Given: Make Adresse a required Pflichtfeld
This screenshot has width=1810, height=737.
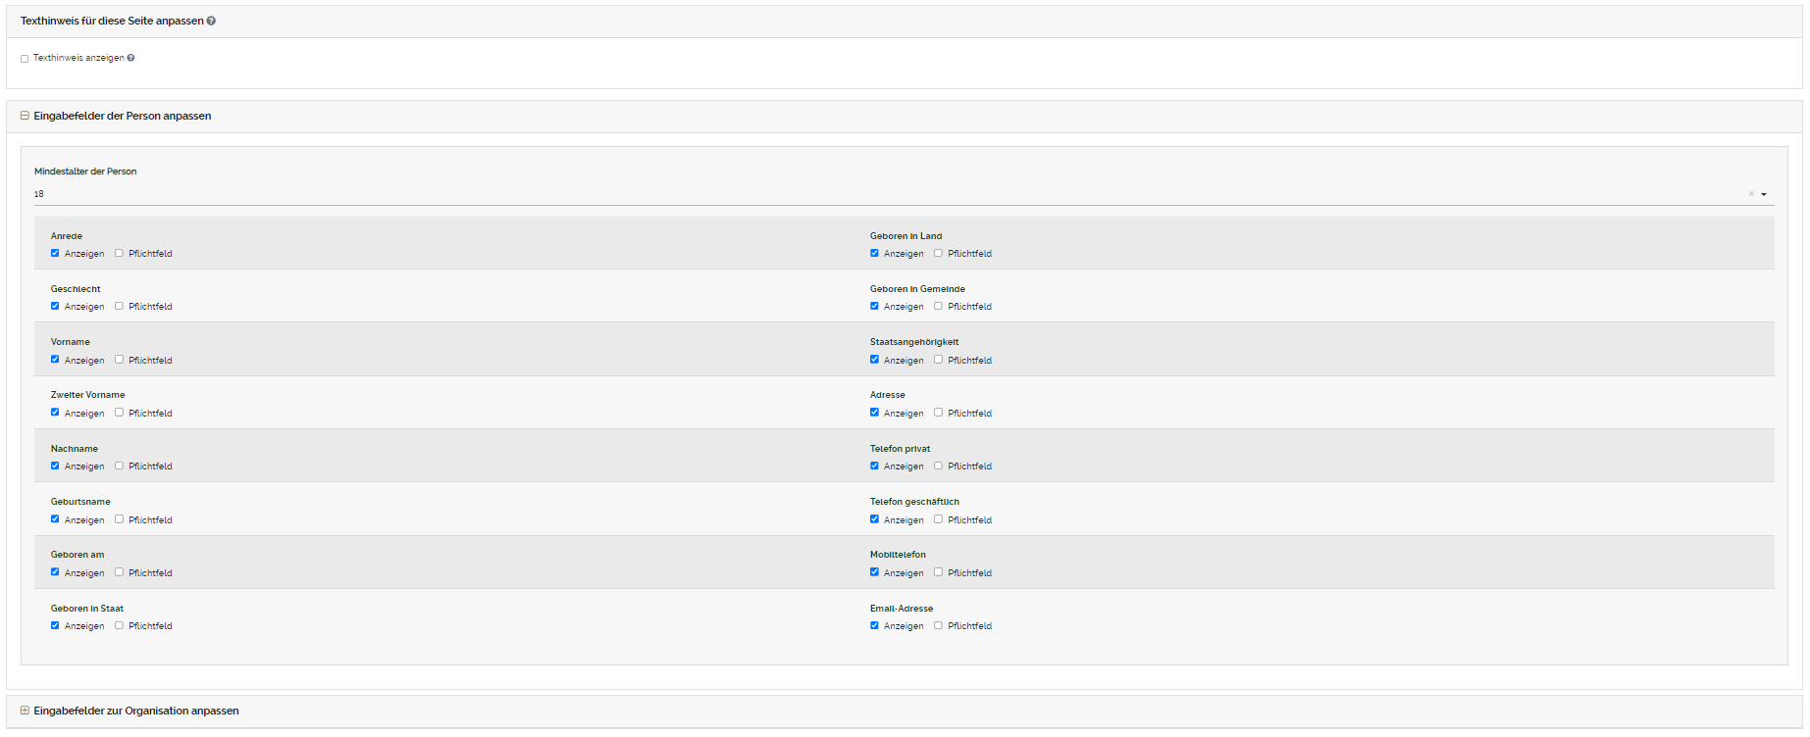Looking at the screenshot, I should point(938,413).
